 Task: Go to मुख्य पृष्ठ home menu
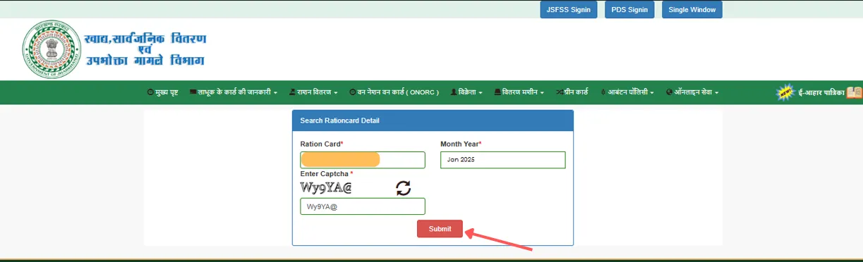(x=162, y=92)
